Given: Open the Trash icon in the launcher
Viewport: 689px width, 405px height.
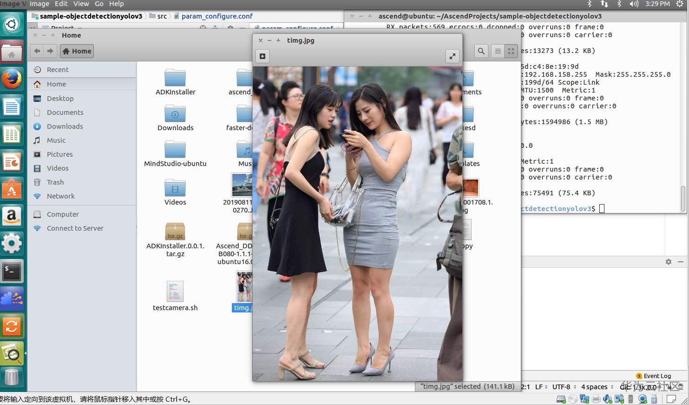Looking at the screenshot, I should tap(12, 377).
